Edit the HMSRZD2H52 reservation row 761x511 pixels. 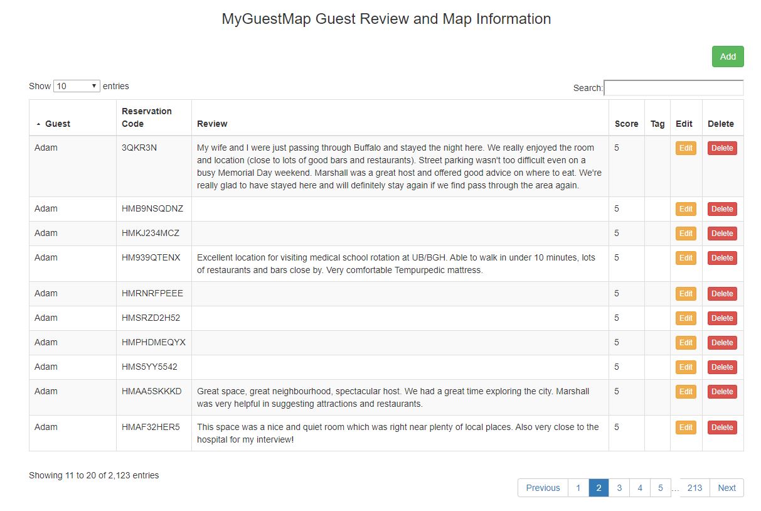click(686, 318)
